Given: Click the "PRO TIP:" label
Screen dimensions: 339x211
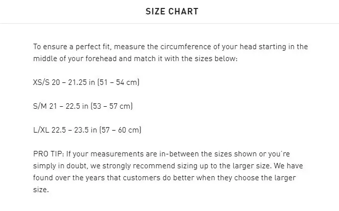Looking at the screenshot, I should pyautogui.click(x=47, y=154).
